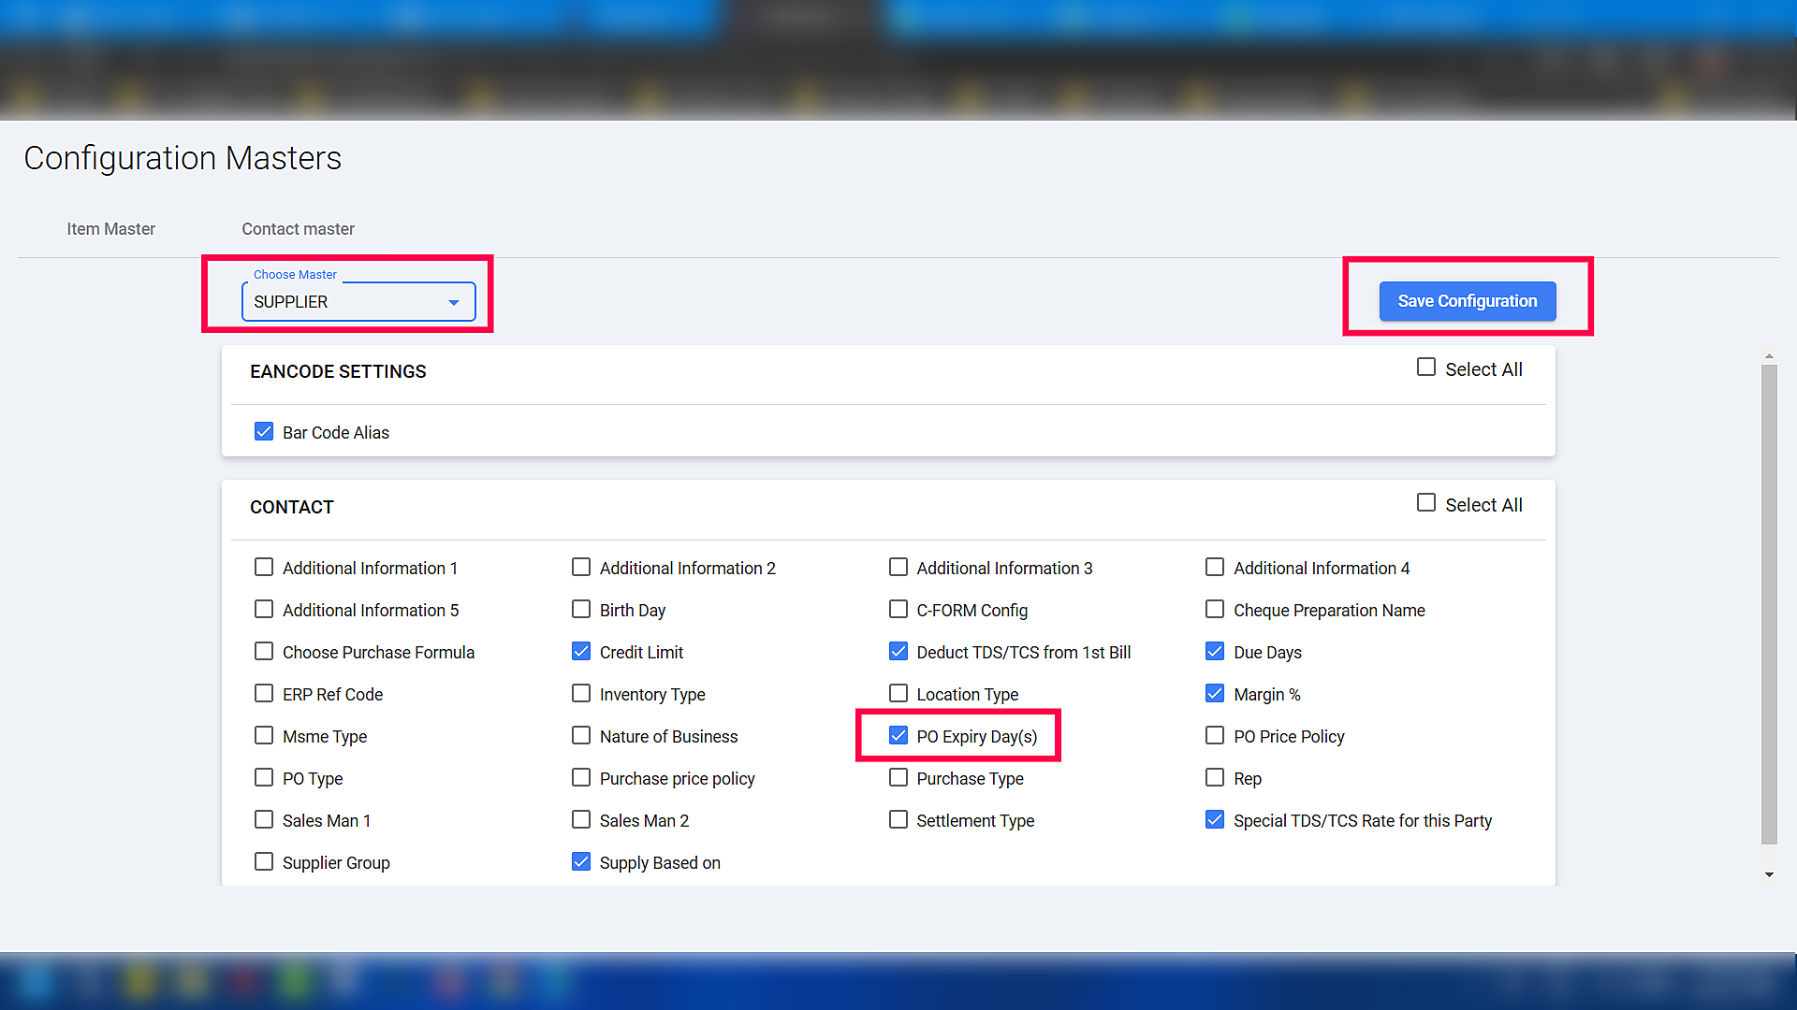1797x1010 pixels.
Task: Uncheck PO Expiry Day(s) checkbox
Action: click(898, 736)
